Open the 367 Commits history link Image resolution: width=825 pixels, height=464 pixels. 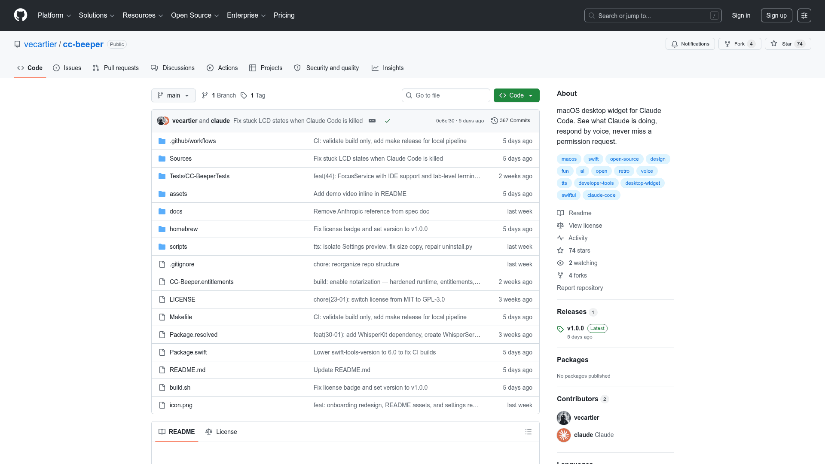(510, 121)
